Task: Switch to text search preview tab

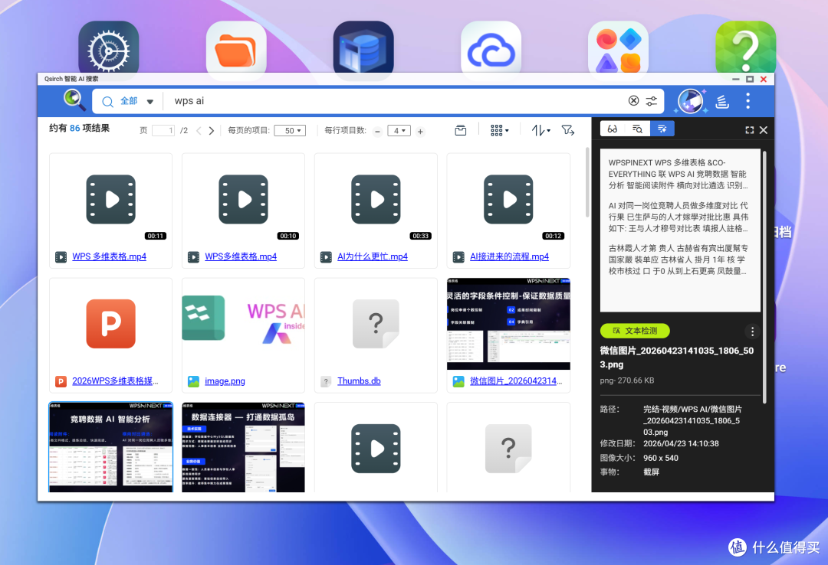Action: pyautogui.click(x=637, y=129)
